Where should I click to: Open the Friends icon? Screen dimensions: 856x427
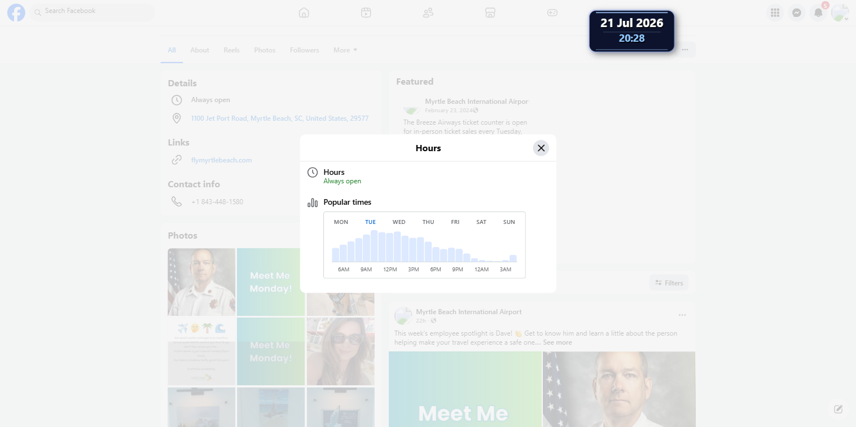[x=428, y=12]
